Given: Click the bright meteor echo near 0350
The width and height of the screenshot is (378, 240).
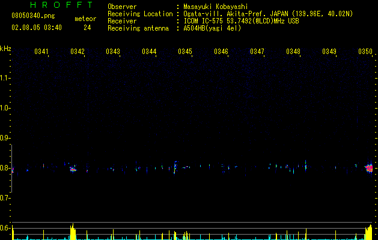Looking at the screenshot, I should 369,168.
